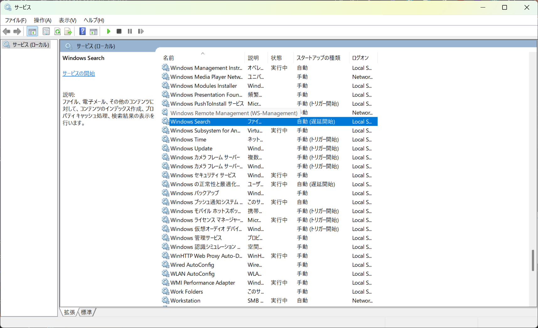Click Networ... logon cell of Workstation row
538x328 pixels.
(362, 300)
